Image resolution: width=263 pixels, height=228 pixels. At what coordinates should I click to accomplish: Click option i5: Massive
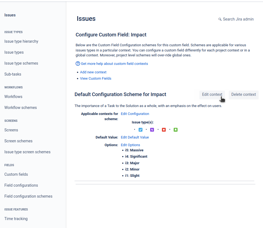(x=134, y=150)
